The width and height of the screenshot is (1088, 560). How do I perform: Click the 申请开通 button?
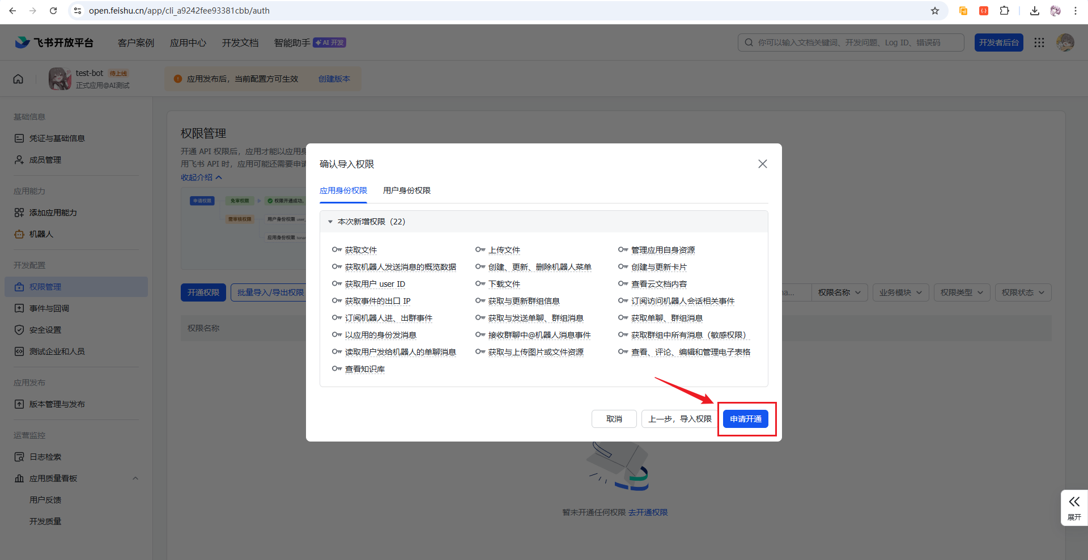click(745, 419)
